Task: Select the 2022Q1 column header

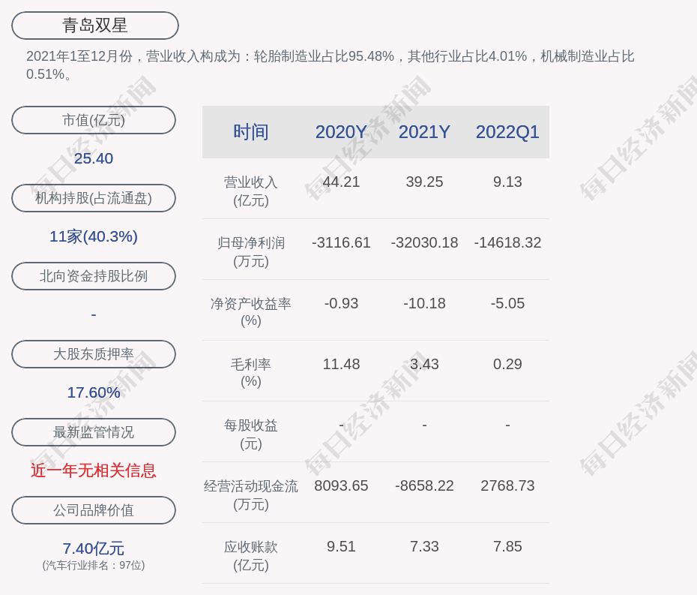Action: click(507, 132)
